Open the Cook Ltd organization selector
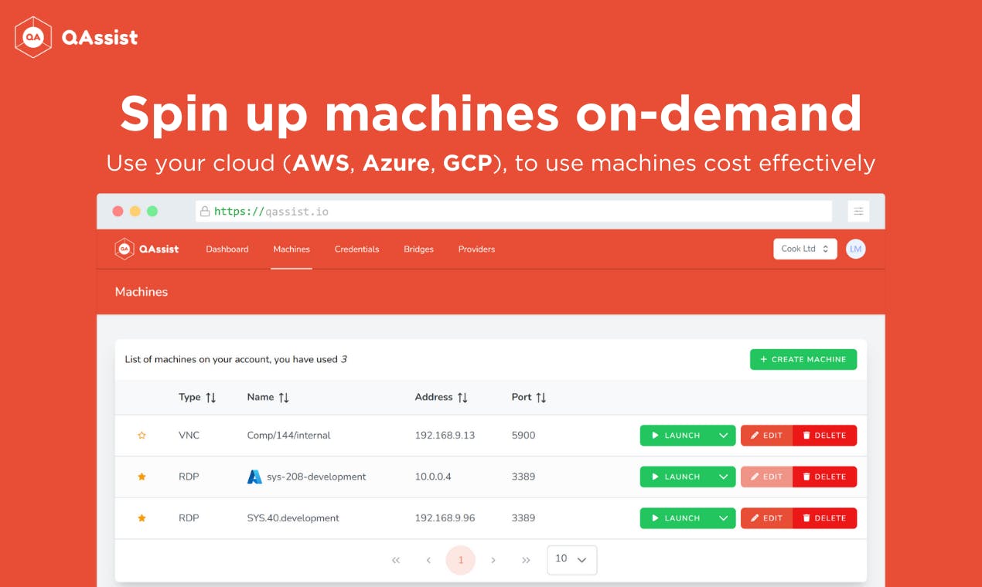982x587 pixels. 805,249
